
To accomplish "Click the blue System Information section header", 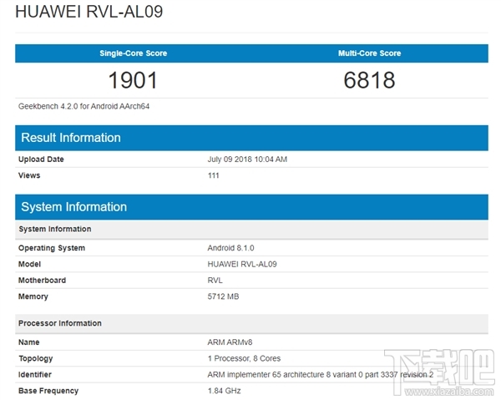I will pyautogui.click(x=251, y=207).
